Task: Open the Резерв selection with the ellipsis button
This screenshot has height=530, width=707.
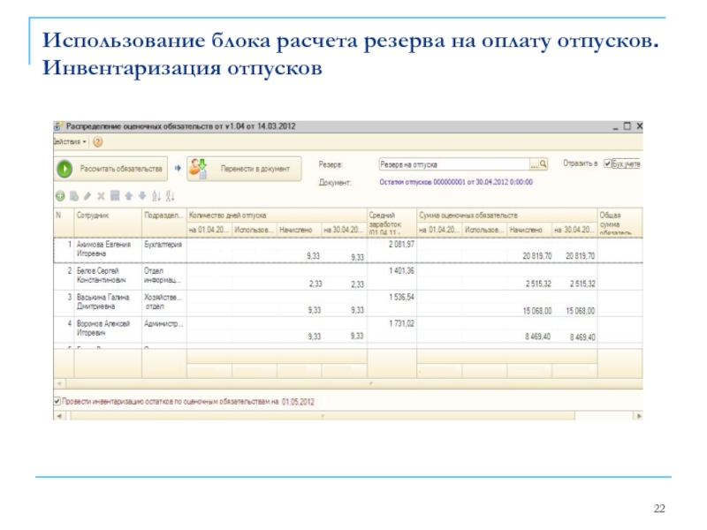Action: (x=532, y=166)
